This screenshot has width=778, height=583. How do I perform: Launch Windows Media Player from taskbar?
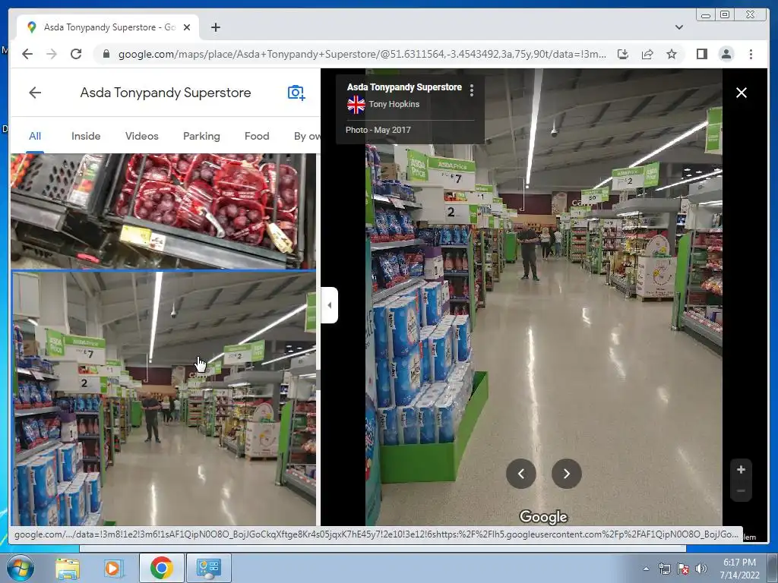(112, 568)
